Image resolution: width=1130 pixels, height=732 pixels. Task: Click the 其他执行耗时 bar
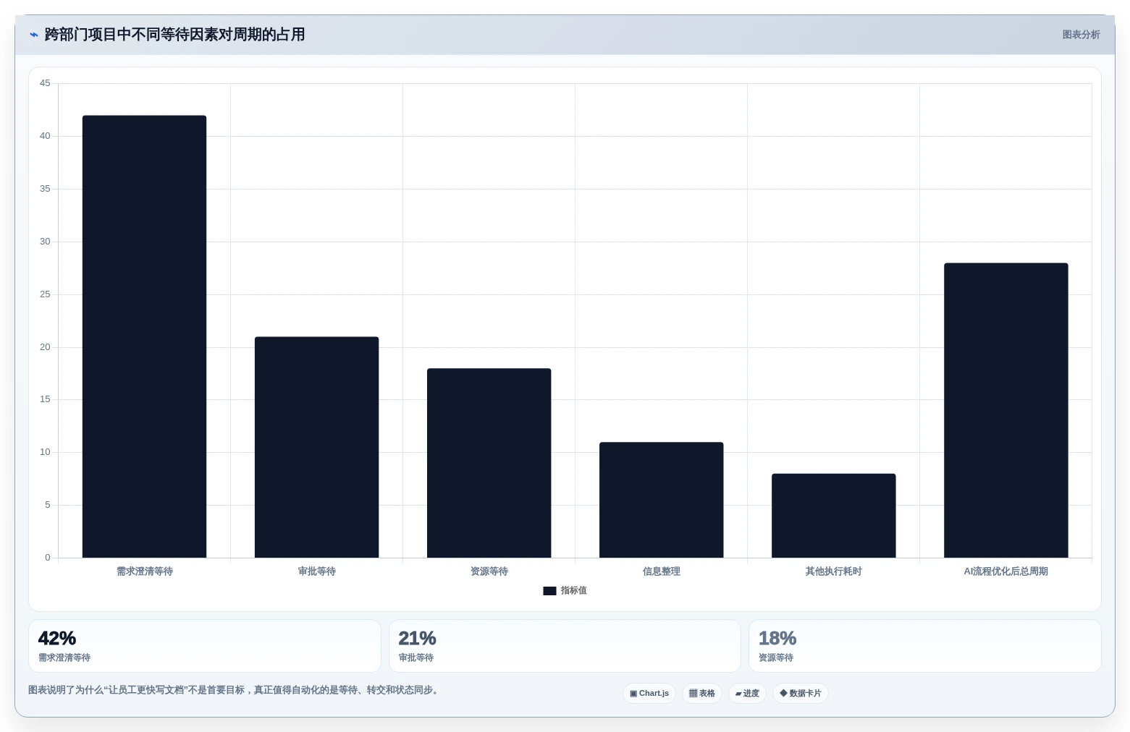tap(833, 516)
